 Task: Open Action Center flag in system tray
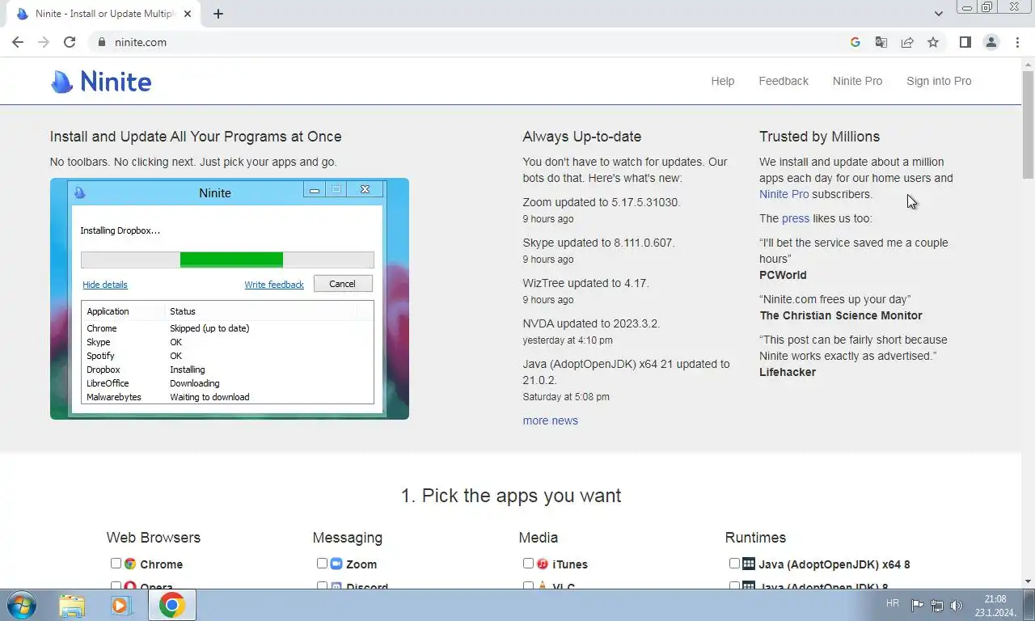click(x=918, y=605)
